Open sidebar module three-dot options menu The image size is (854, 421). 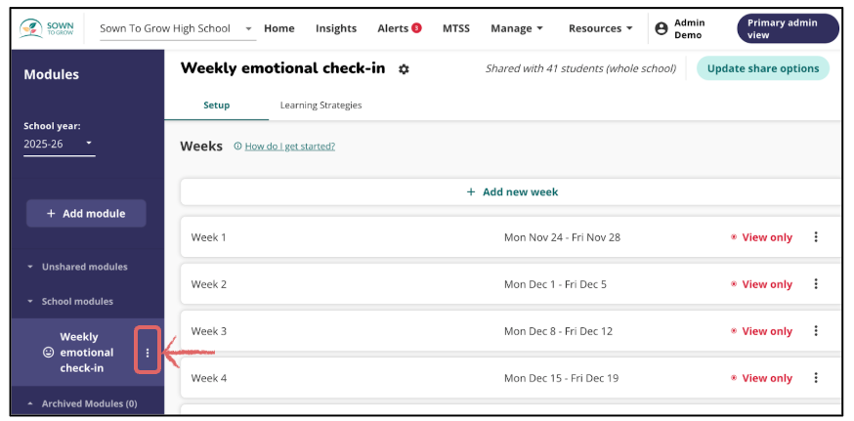(x=148, y=353)
